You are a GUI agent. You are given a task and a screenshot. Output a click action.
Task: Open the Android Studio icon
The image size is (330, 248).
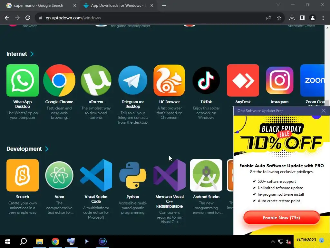click(x=206, y=175)
